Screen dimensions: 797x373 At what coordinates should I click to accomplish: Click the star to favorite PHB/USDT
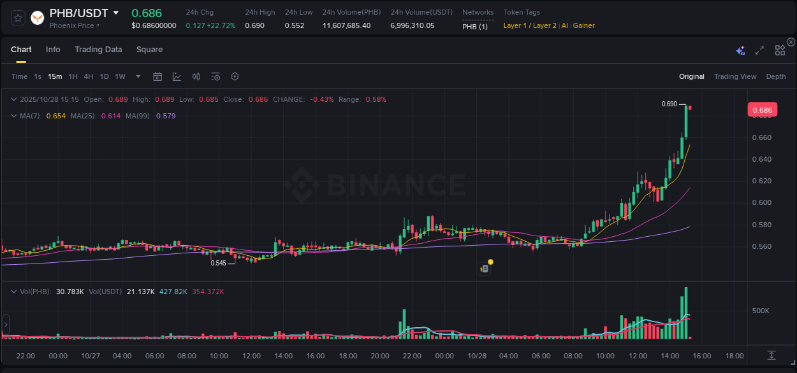pos(17,18)
